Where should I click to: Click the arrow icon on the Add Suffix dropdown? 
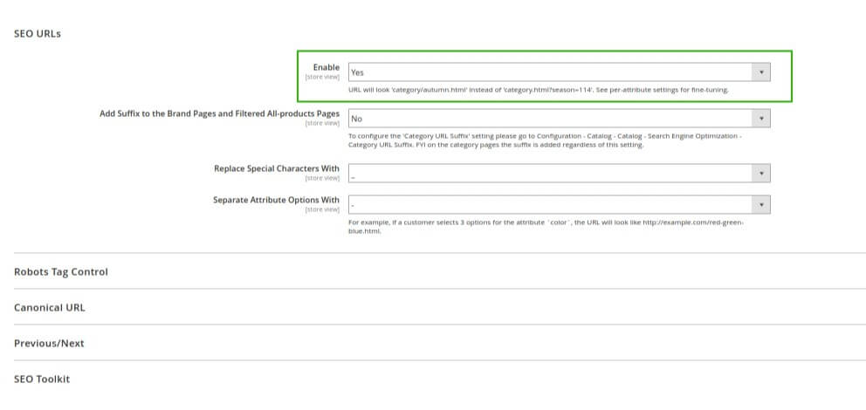tap(761, 118)
